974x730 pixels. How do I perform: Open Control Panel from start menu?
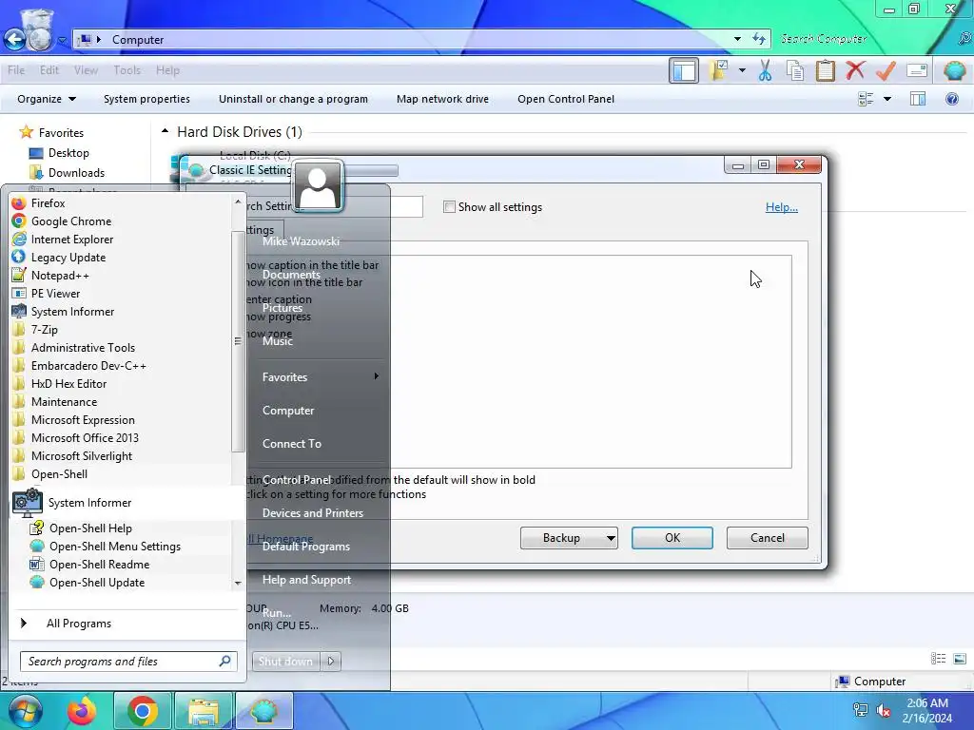coord(297,480)
